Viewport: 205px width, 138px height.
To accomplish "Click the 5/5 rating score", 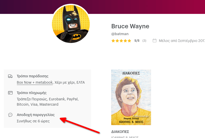I will 137,41.
